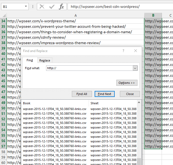This screenshot has height=165, width=173.
Task: Open the Insert Function fx button
Action: click(61, 7)
